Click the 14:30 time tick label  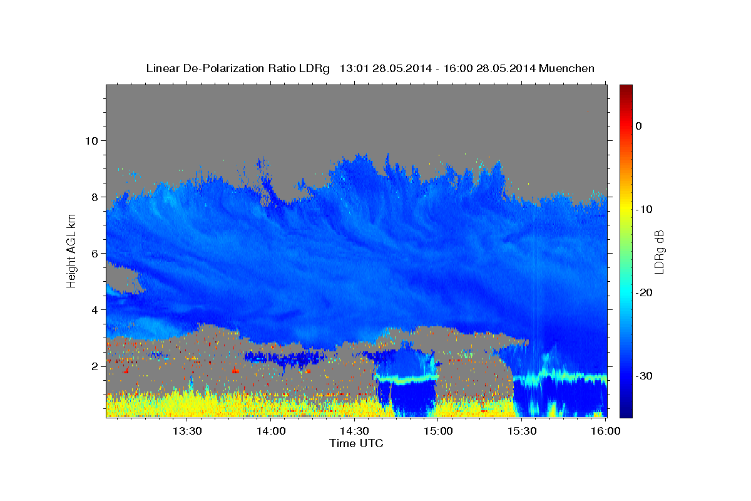point(354,431)
